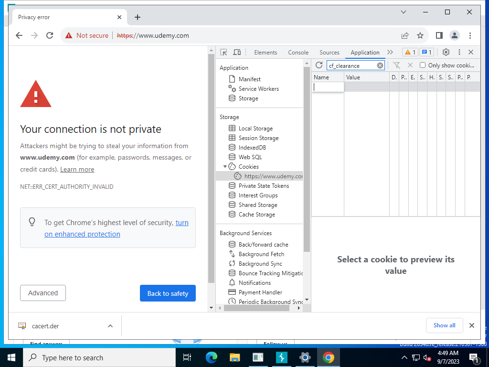Click the DevTools inspect element icon
Screen dimensions: 489x367
pyautogui.click(x=223, y=52)
